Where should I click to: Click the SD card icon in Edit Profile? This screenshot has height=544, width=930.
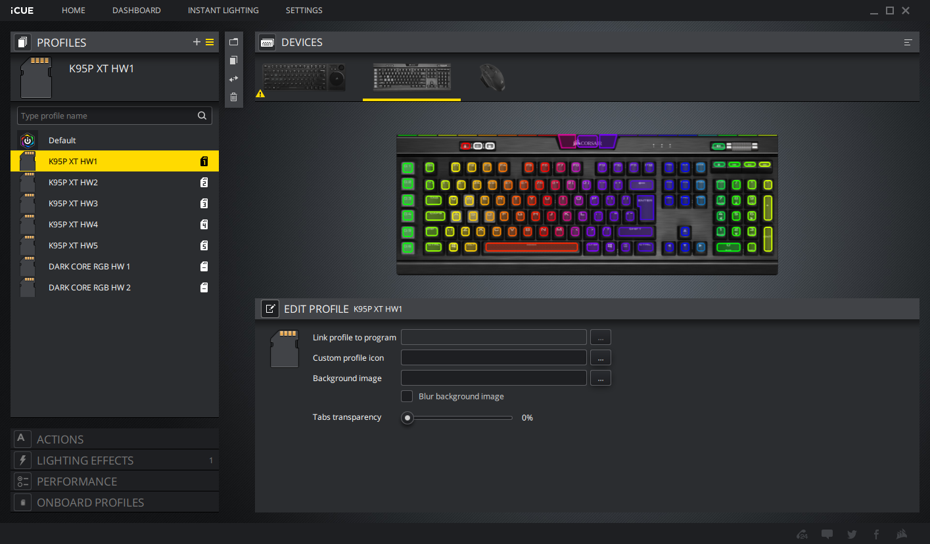tap(285, 349)
